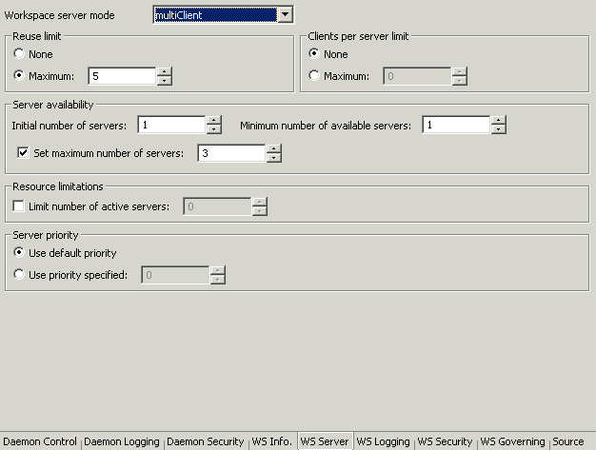Decrease maximum number of servers value
Viewport: 596px width, 450px height.
pos(273,158)
